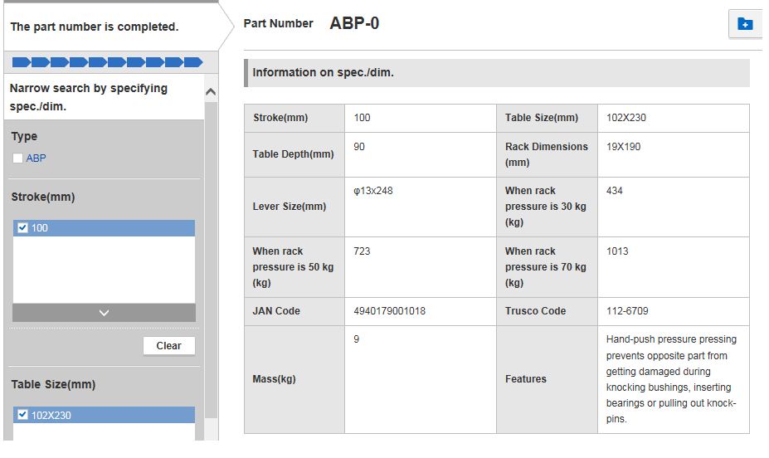Uncheck the 102X230 table size checkbox
The image size is (769, 458).
(x=22, y=415)
